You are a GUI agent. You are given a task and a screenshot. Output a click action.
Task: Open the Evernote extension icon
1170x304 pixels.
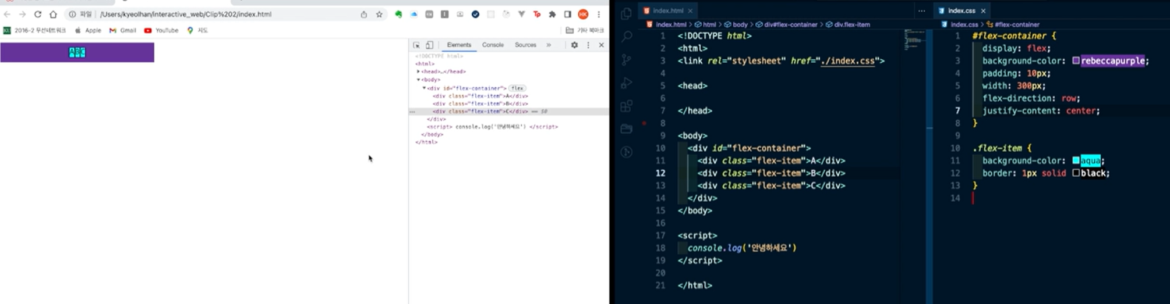398,15
